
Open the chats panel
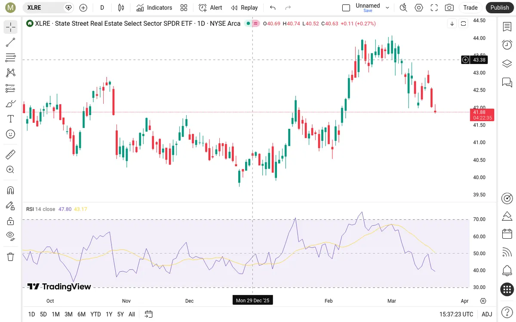[x=507, y=82]
